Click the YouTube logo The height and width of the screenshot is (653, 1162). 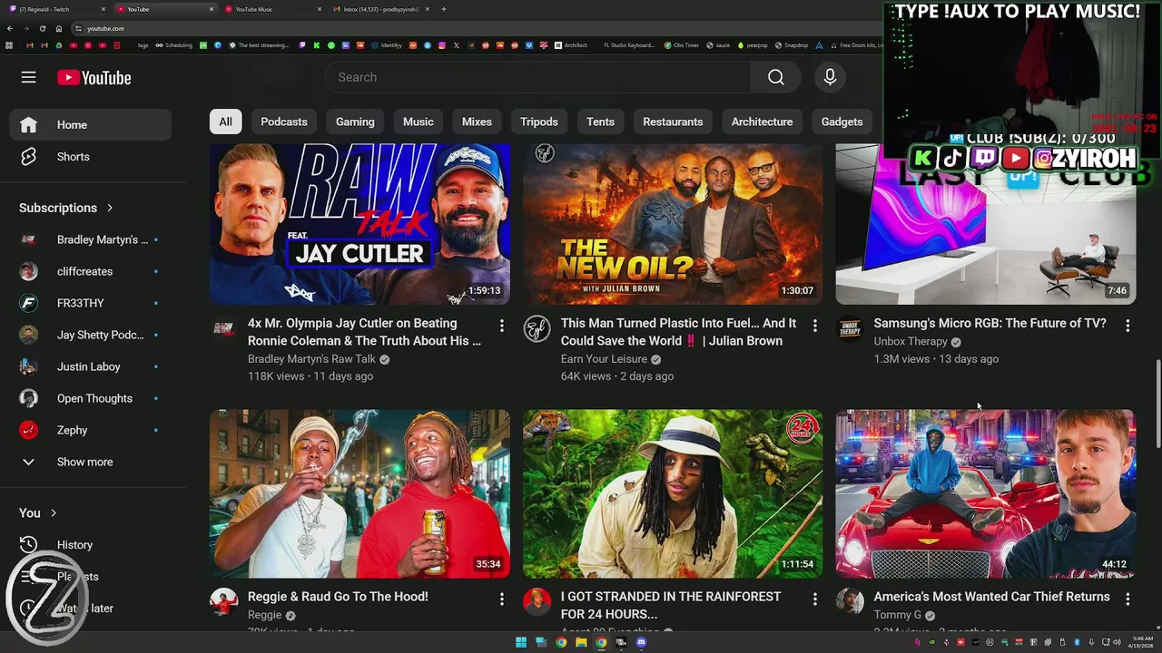point(94,78)
